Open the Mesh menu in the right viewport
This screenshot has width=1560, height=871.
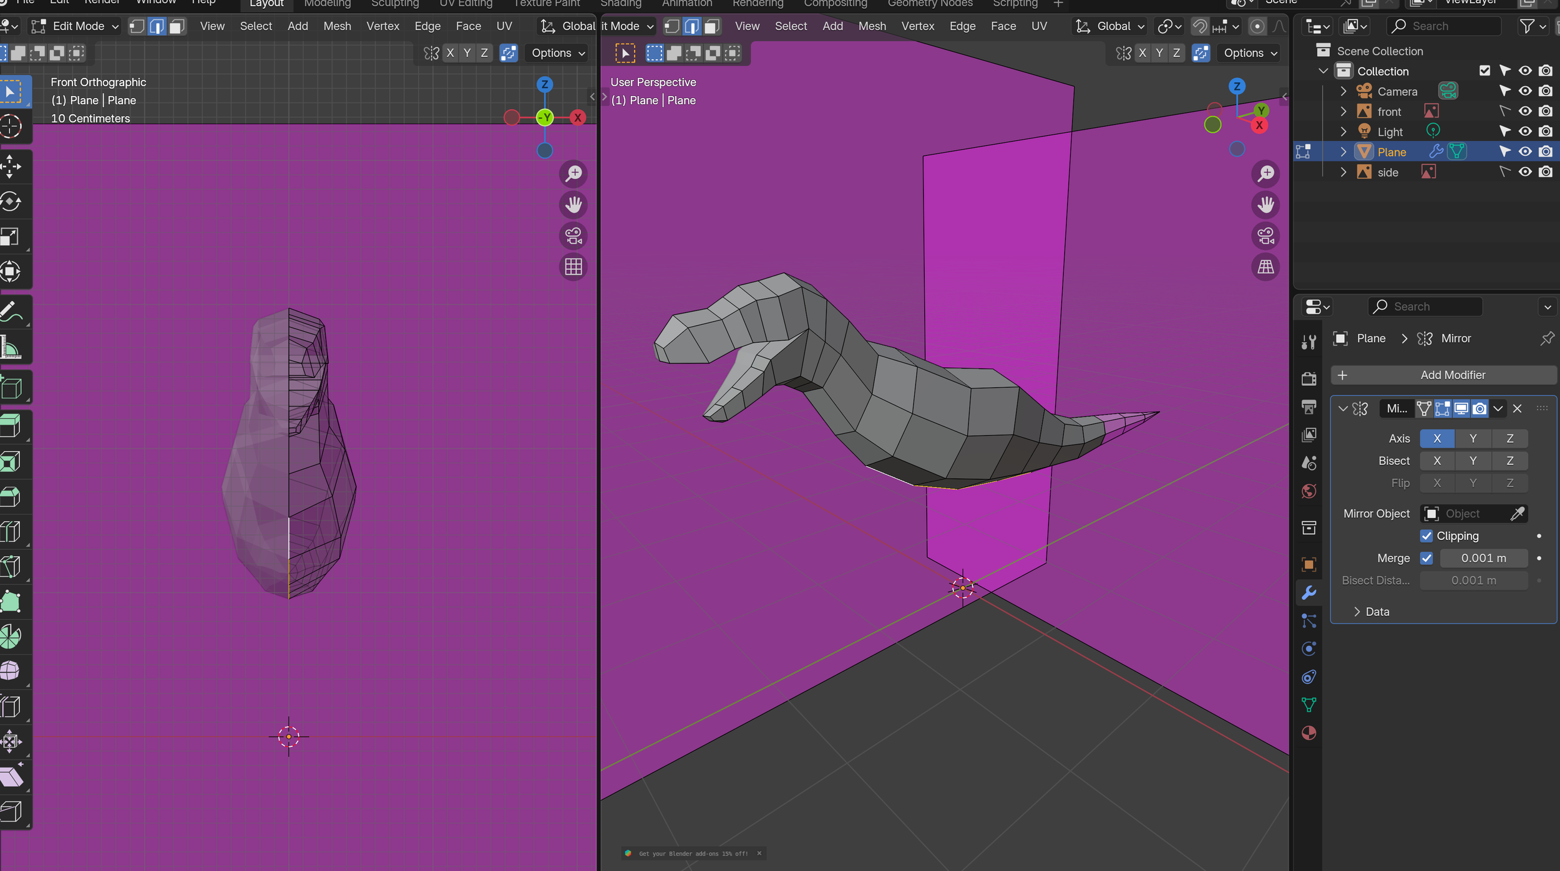tap(872, 26)
